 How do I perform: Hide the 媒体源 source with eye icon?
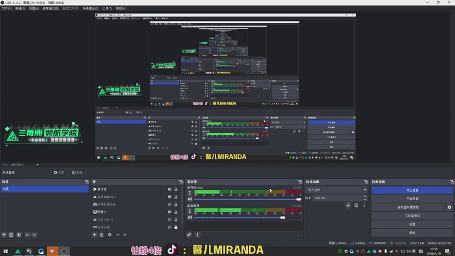click(169, 189)
